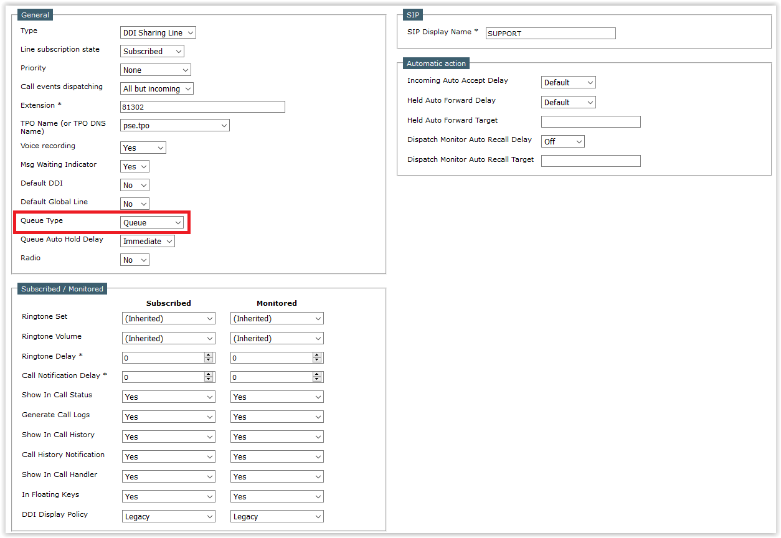
Task: Open the Priority dropdown
Action: click(155, 70)
